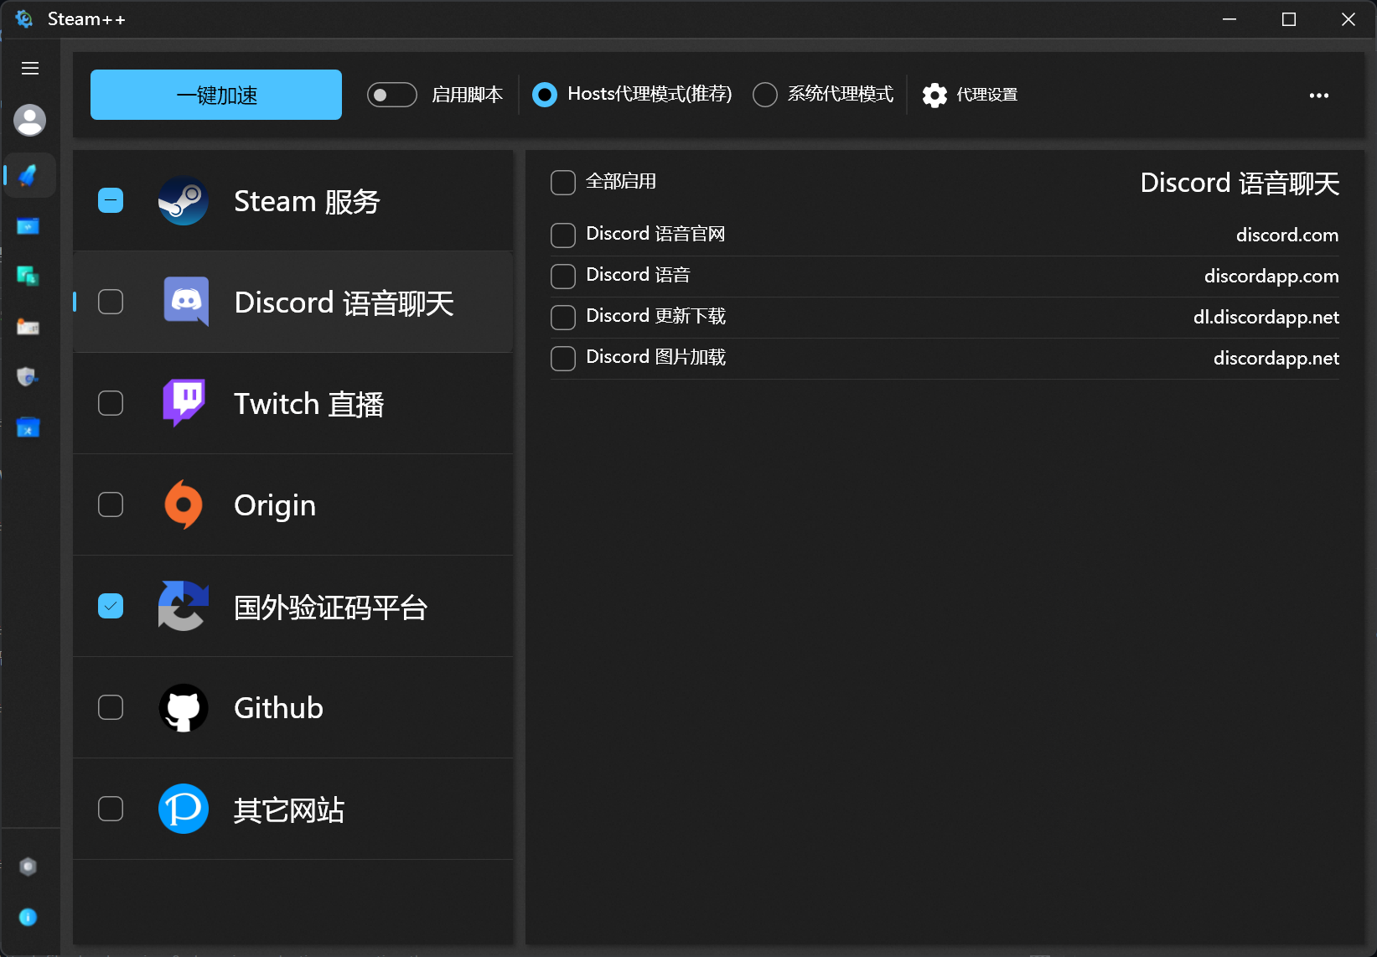
Task: Toggle the Steam 服务 checkbox
Action: tap(111, 200)
